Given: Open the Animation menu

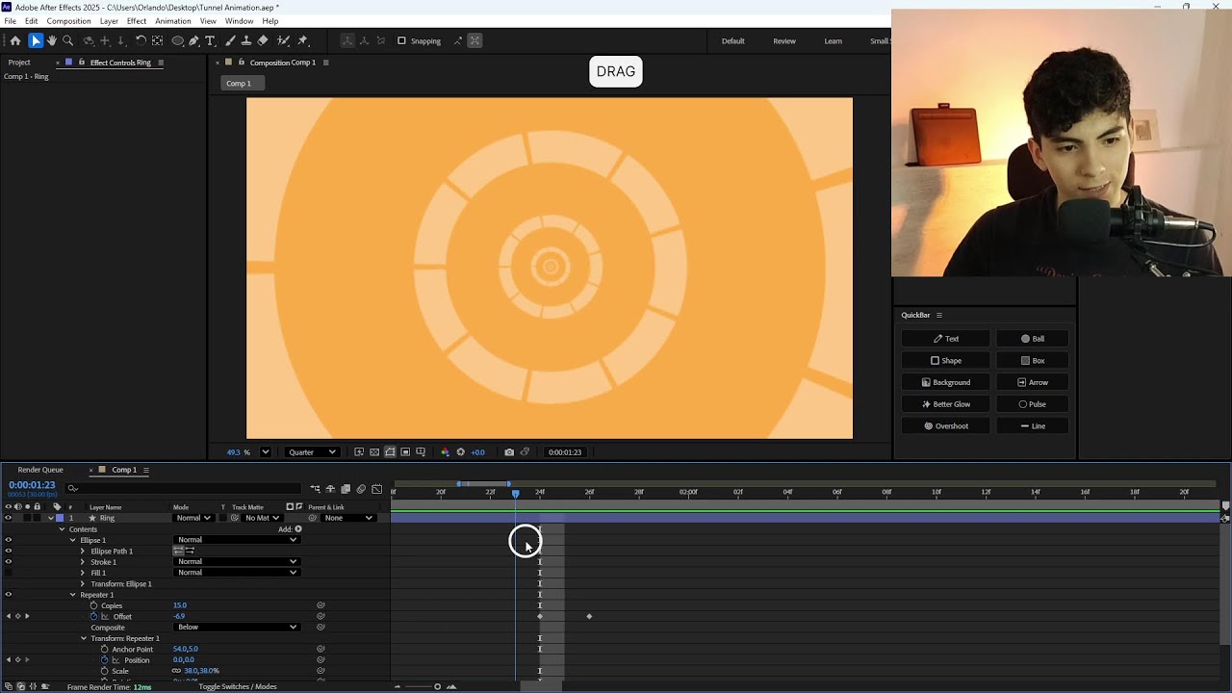Looking at the screenshot, I should pos(173,21).
